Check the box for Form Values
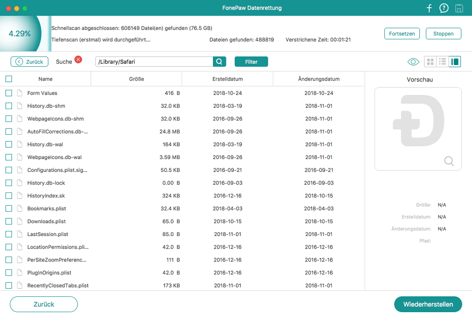472x319 pixels. pos(9,93)
